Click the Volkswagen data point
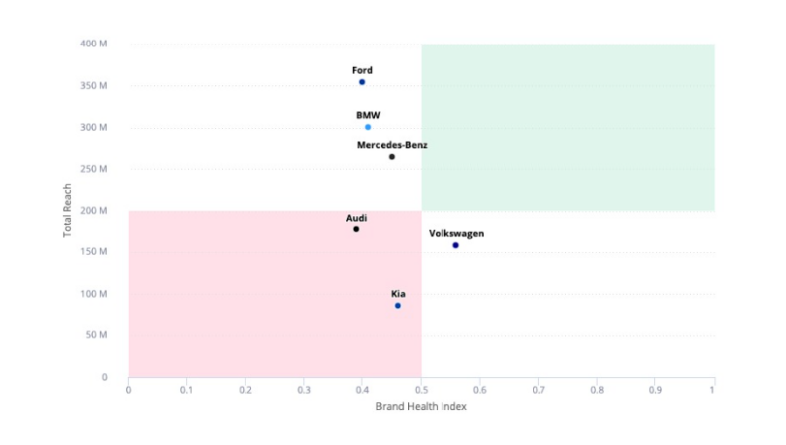 pos(455,245)
